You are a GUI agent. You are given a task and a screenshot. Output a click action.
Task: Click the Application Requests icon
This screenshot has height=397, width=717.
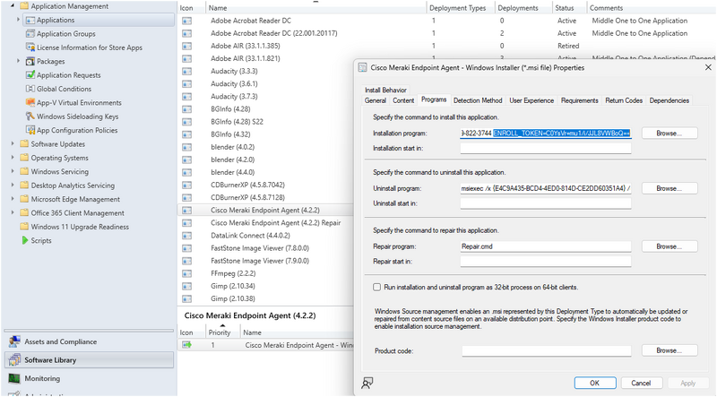(30, 75)
